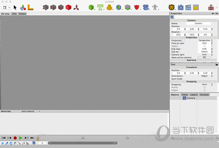Click the timeline range slider bar
The height and width of the screenshot is (148, 219).
pos(82,143)
